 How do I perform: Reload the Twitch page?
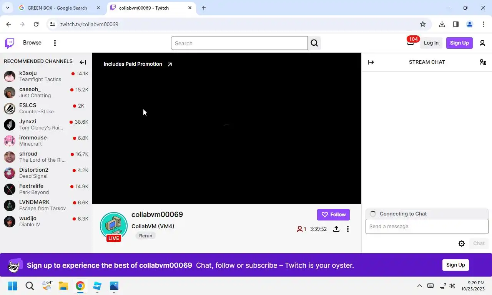(x=36, y=24)
